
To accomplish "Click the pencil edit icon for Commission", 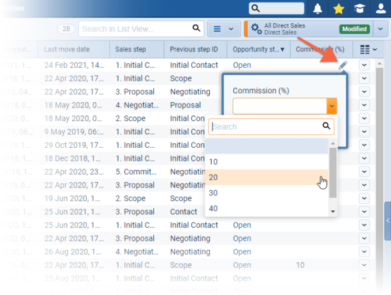I will coord(343,64).
